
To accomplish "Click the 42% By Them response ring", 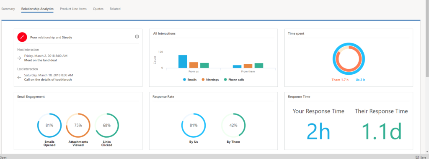I will point(233,126).
